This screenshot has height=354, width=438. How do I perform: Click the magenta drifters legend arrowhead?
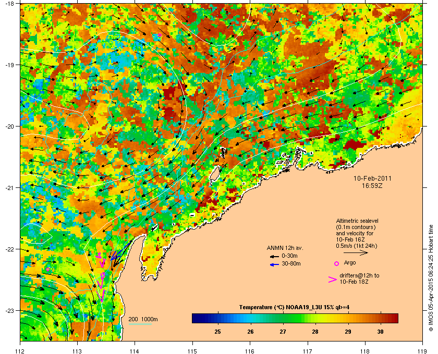(x=333, y=280)
